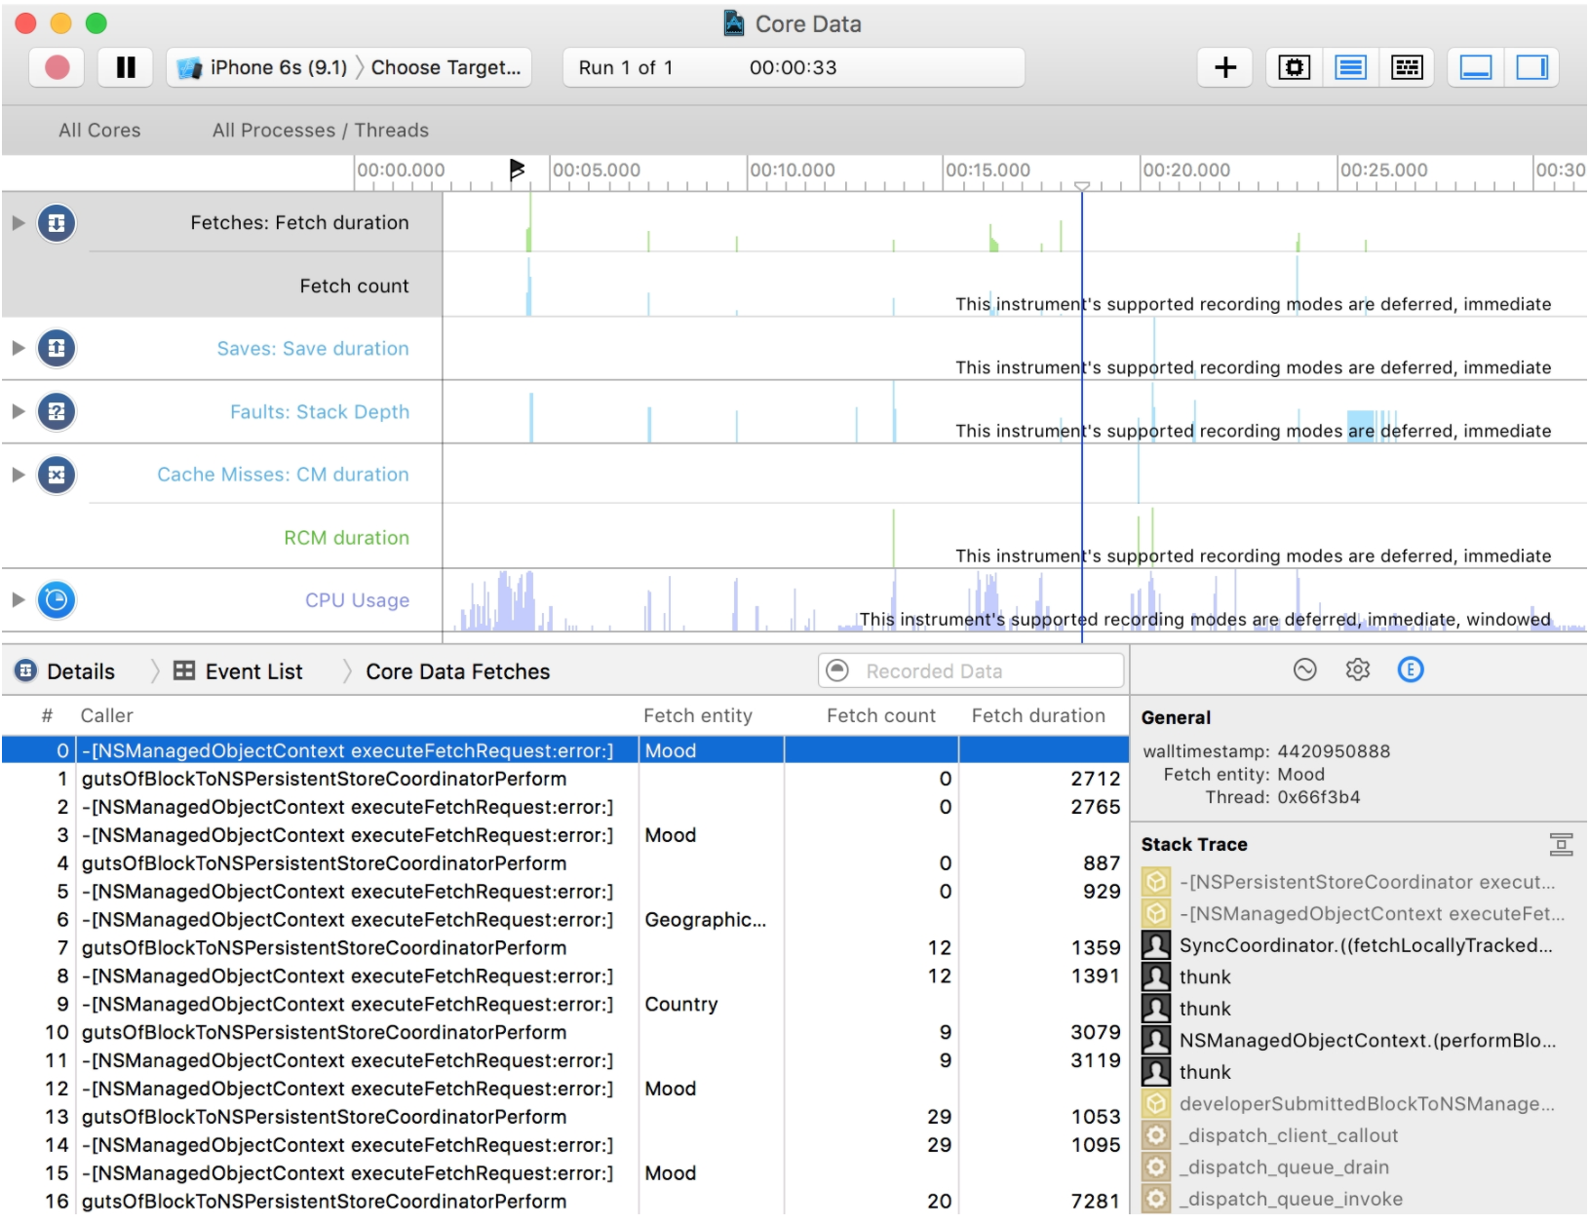Screen dimensions: 1589x1224
Task: Toggle the right extended detail pane
Action: coord(1532,67)
